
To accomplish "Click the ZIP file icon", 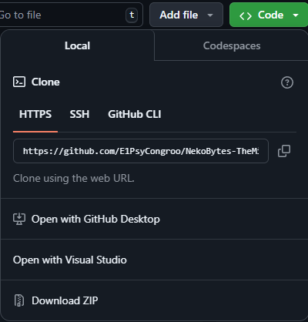I will [19, 300].
